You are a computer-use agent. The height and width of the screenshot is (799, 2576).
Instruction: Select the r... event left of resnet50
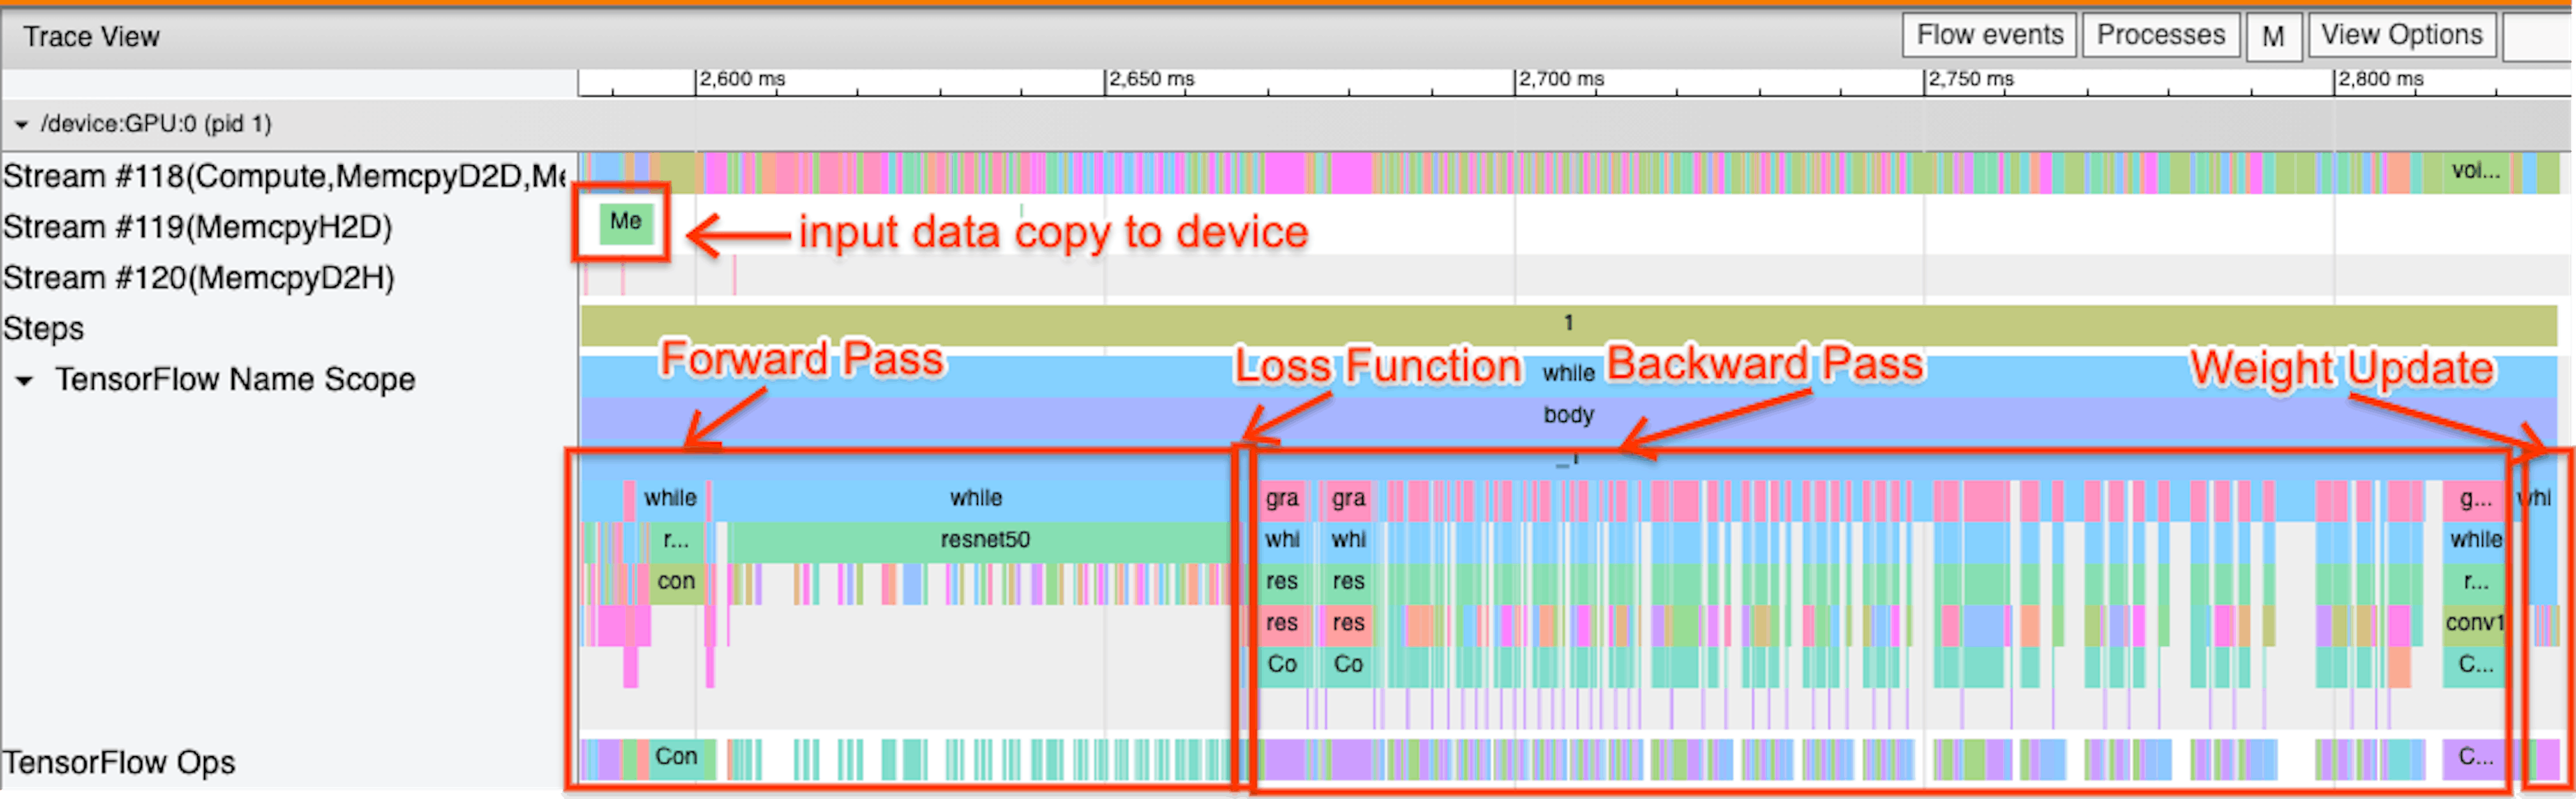[x=676, y=541]
